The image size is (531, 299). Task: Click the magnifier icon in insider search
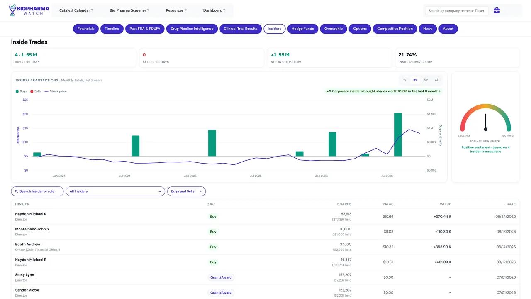pyautogui.click(x=17, y=191)
